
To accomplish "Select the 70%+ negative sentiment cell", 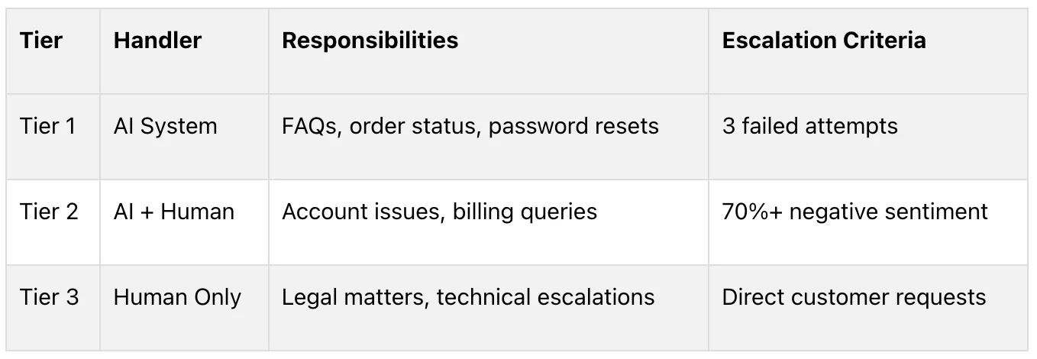I will [868, 222].
